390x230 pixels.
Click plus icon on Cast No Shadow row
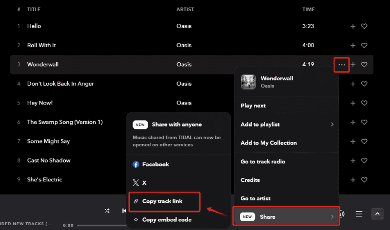[x=352, y=161]
